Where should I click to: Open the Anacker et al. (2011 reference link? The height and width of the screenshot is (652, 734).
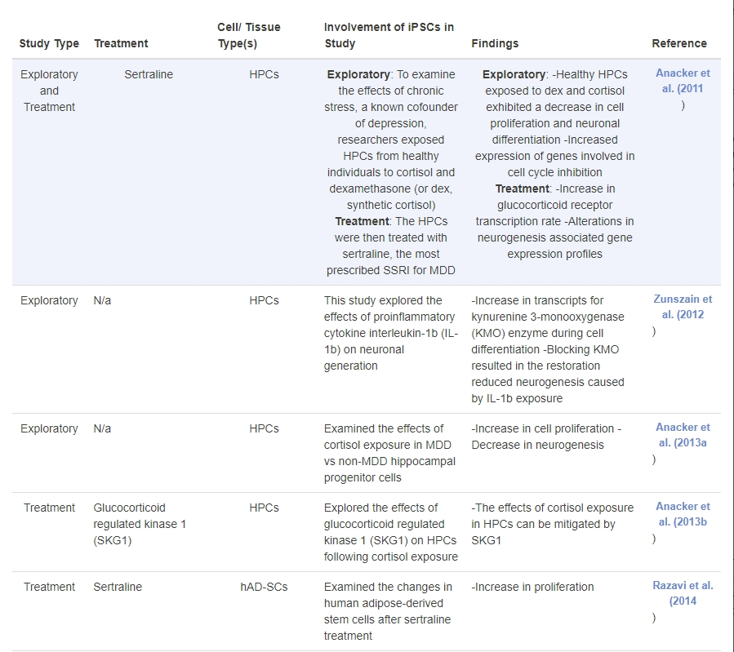pyautogui.click(x=683, y=80)
